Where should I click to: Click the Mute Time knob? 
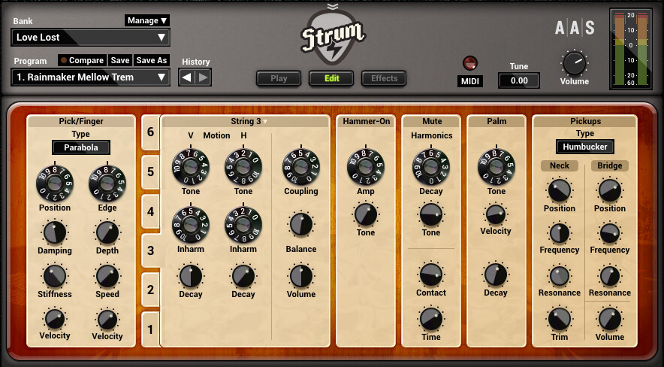pyautogui.click(x=431, y=319)
